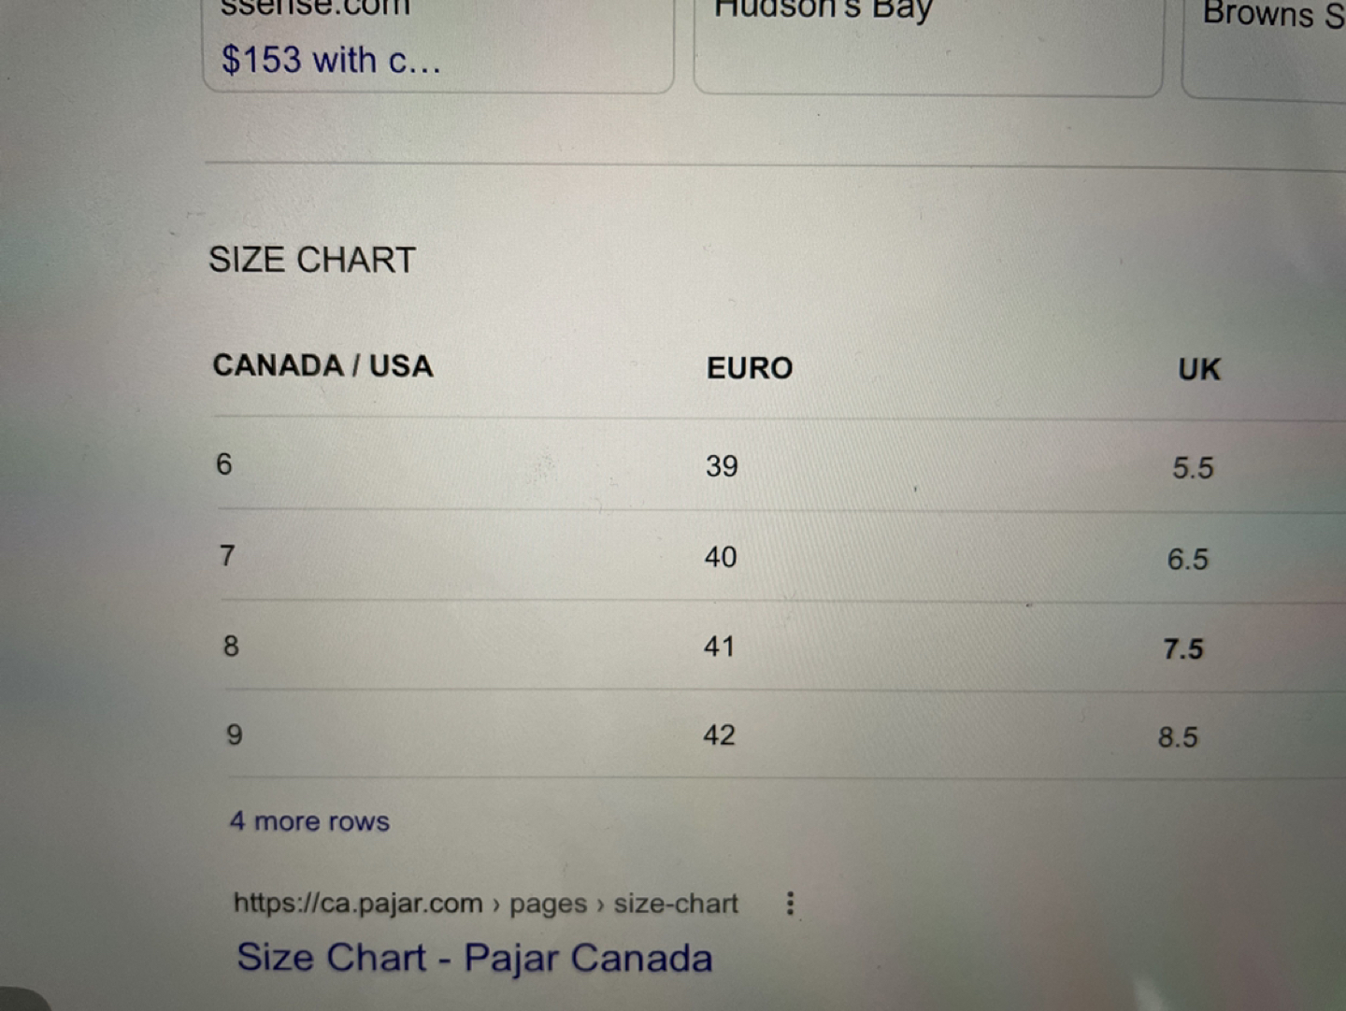Click the Euro size 39 cell
The height and width of the screenshot is (1011, 1346).
(x=721, y=465)
